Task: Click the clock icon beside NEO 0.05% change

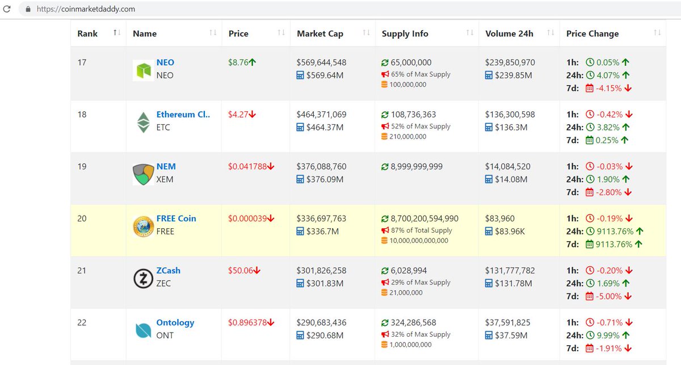Action: click(590, 62)
